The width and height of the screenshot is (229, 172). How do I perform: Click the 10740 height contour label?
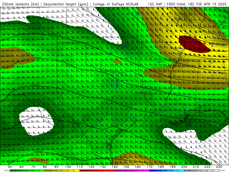(35, 86)
